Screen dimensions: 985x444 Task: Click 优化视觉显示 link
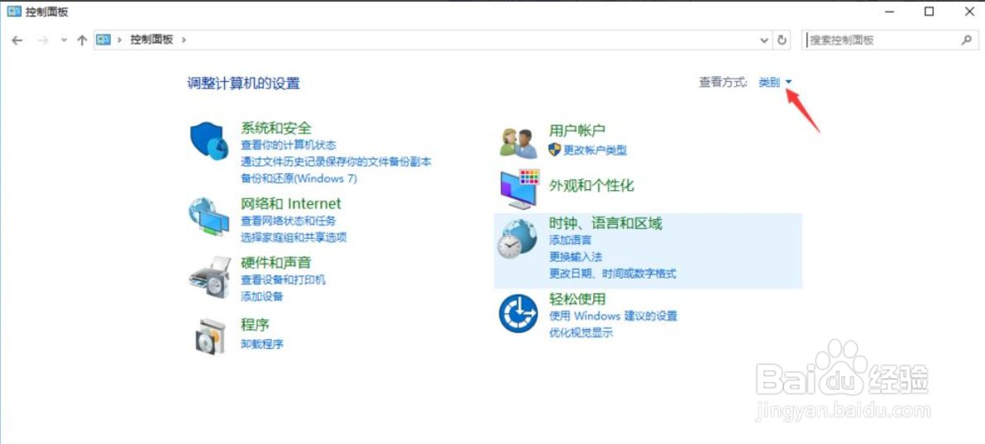point(581,332)
